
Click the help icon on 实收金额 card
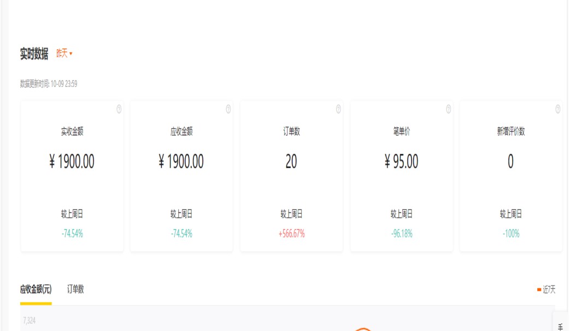tap(119, 109)
